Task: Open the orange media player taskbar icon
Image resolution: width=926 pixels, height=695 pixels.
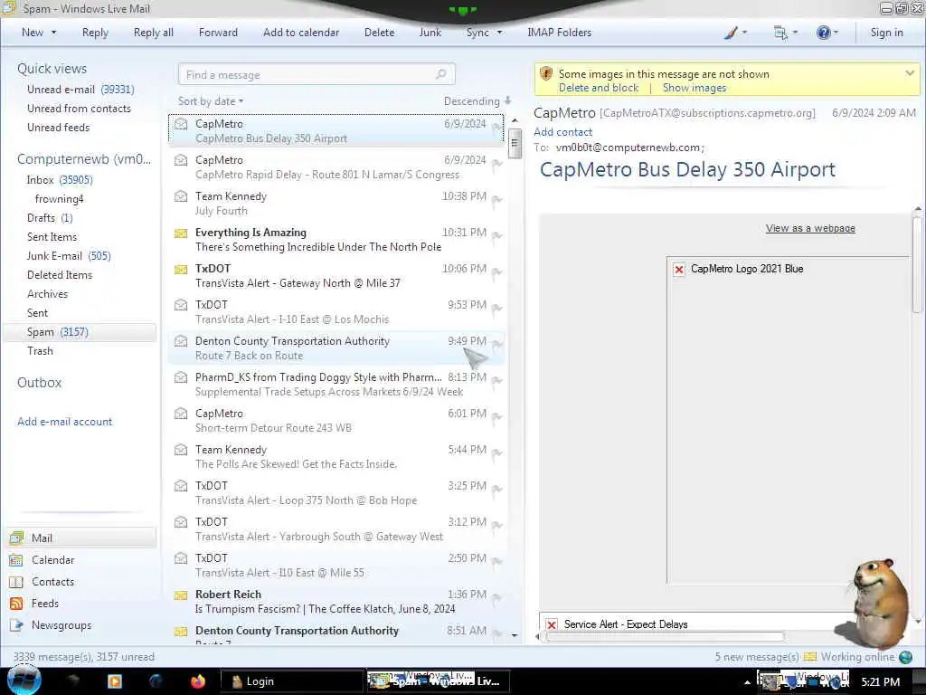Action: (x=115, y=681)
